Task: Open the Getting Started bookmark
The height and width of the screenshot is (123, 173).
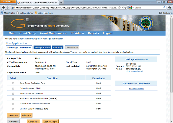Action: pyautogui.click(x=25, y=13)
